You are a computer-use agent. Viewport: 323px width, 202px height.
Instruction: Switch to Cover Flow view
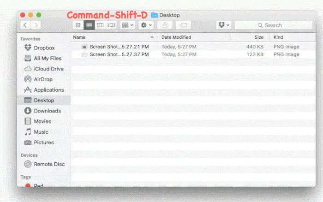pos(111,25)
